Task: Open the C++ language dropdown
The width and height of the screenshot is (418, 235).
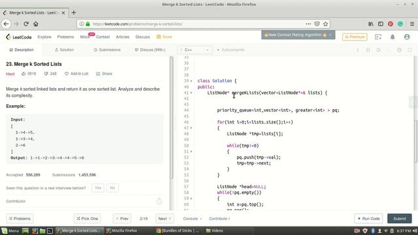Action: (195, 50)
